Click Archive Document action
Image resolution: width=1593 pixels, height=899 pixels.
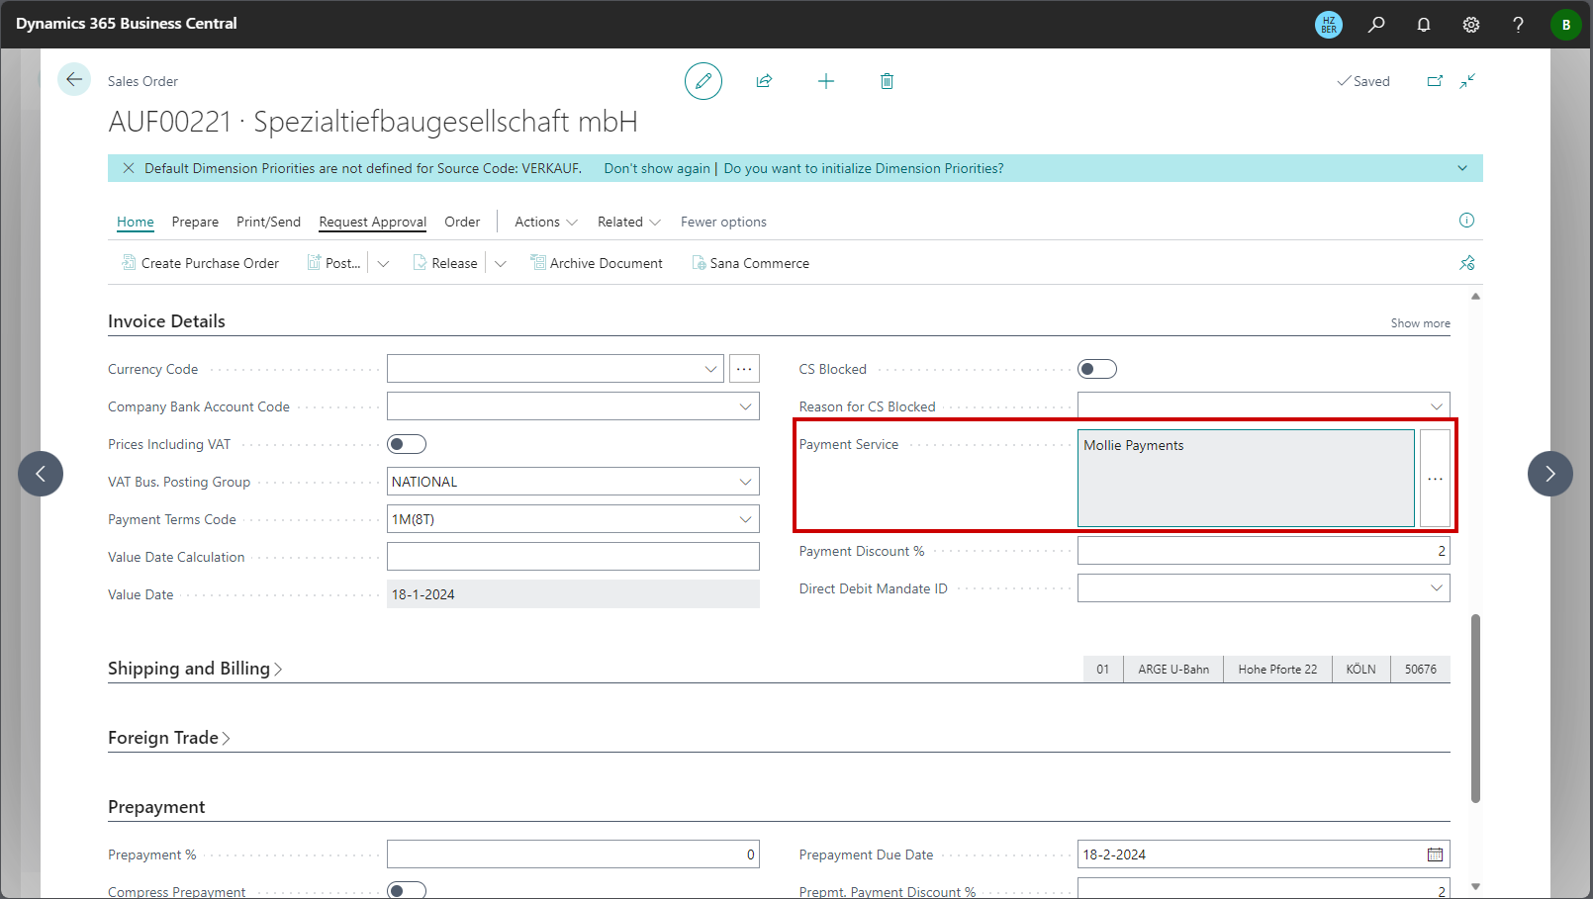click(x=597, y=263)
